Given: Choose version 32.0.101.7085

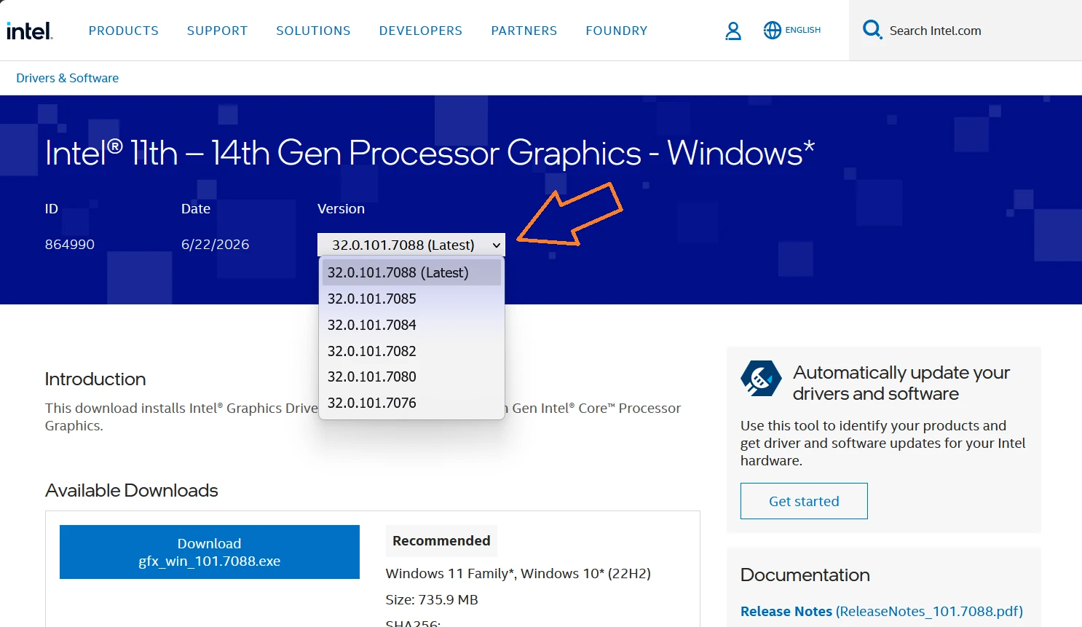Looking at the screenshot, I should [411, 299].
